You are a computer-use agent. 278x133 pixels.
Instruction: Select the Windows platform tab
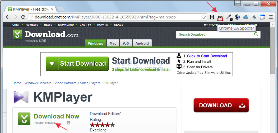(95, 43)
